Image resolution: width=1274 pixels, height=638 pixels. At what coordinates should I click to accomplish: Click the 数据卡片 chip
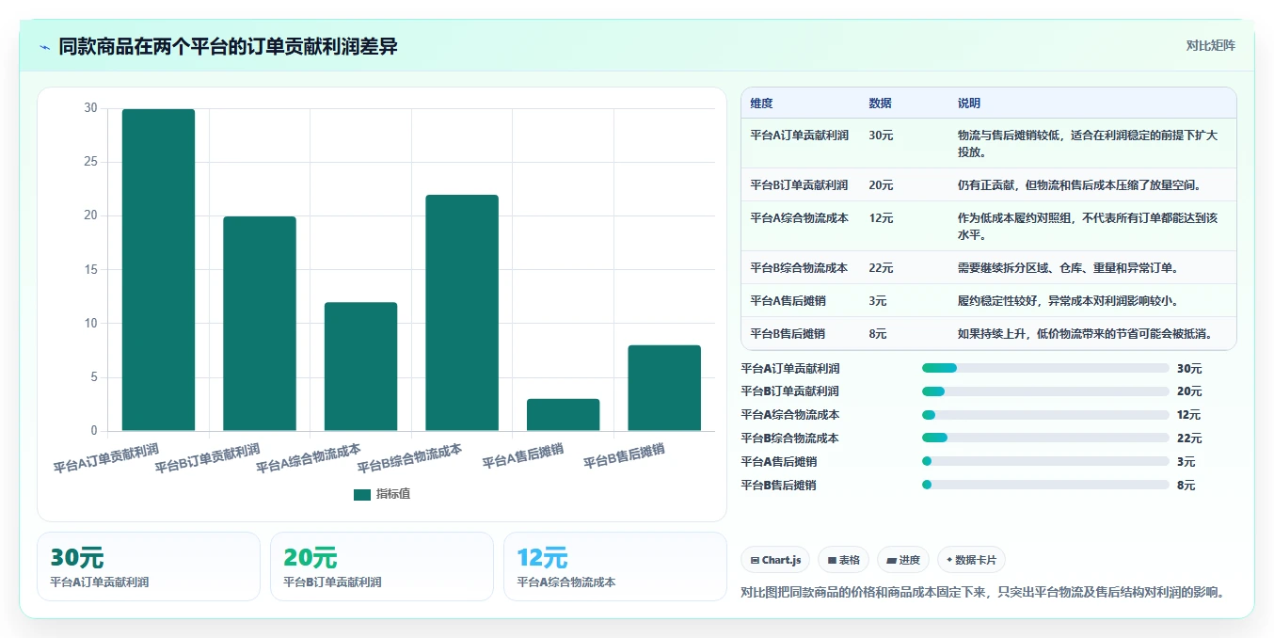pyautogui.click(x=971, y=560)
